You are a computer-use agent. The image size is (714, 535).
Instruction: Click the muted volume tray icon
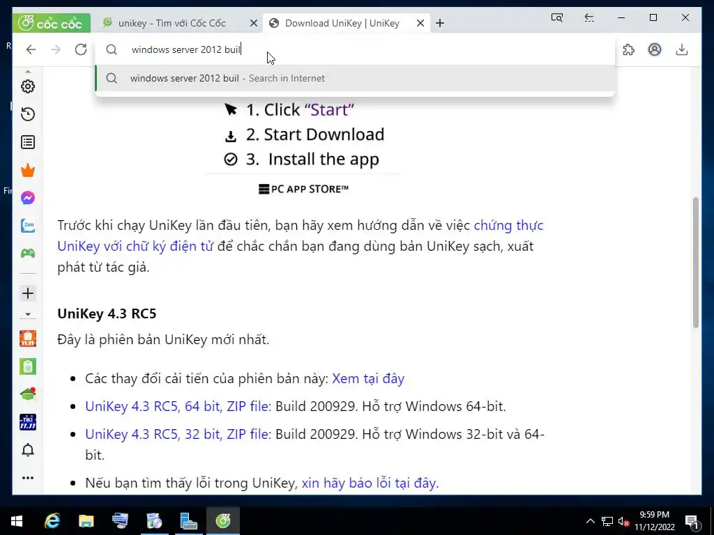[x=623, y=521]
